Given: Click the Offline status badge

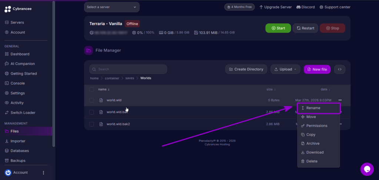Looking at the screenshot, I should pyautogui.click(x=132, y=24).
